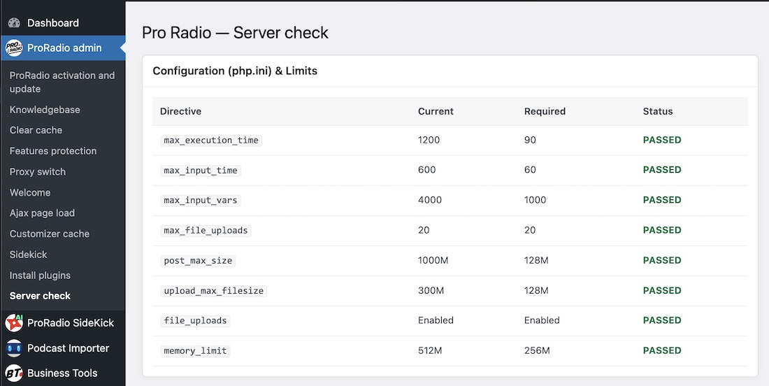Image resolution: width=769 pixels, height=386 pixels.
Task: Click the ProRadio SideKick icon
Action: (x=14, y=323)
